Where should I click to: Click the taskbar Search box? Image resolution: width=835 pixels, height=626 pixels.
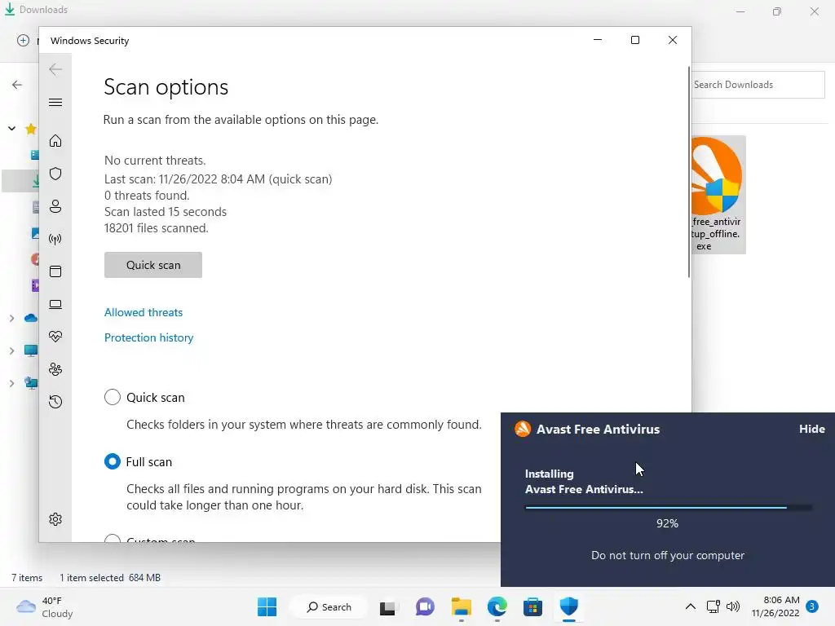point(329,606)
